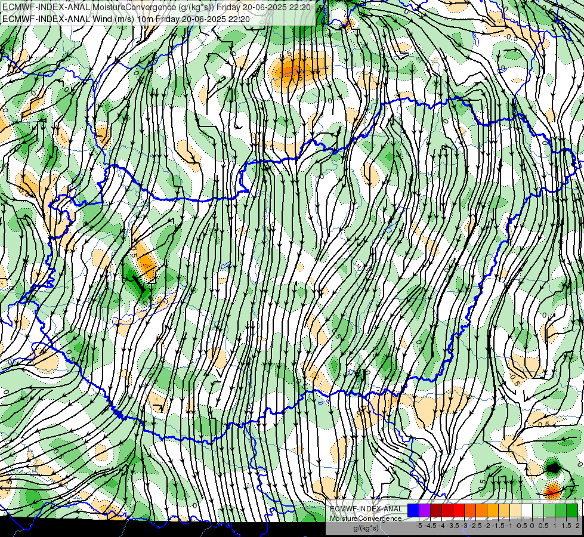Click legend tick label -5
Viewport: 584px width, 537px height.
pyautogui.click(x=419, y=526)
